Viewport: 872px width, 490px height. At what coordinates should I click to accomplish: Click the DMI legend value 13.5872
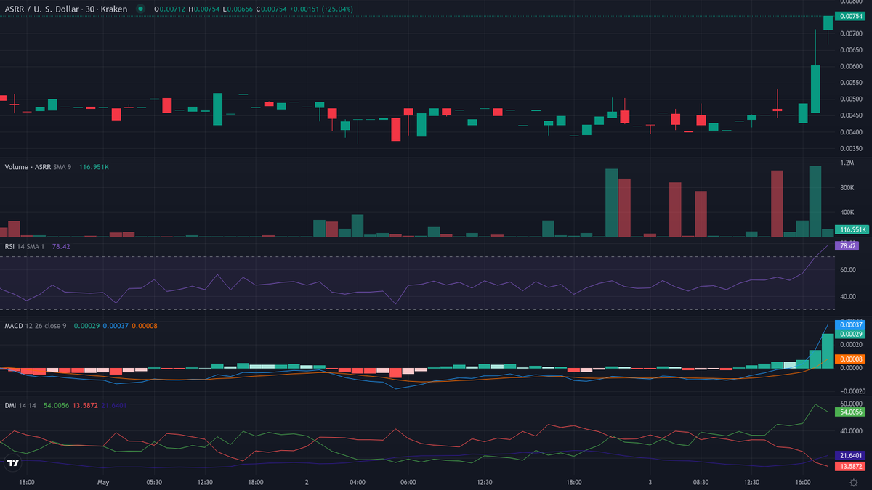point(86,405)
